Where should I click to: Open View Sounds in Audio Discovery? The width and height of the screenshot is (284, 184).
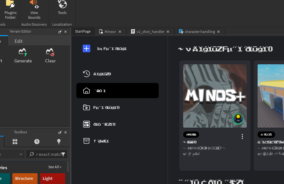point(34,10)
